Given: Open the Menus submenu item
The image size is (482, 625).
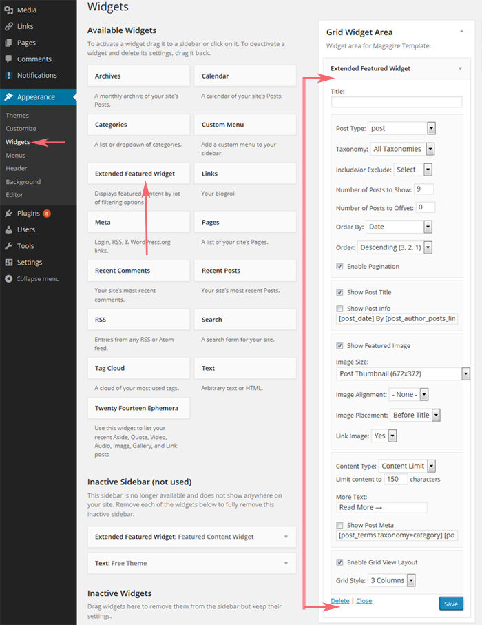Looking at the screenshot, I should pos(16,156).
